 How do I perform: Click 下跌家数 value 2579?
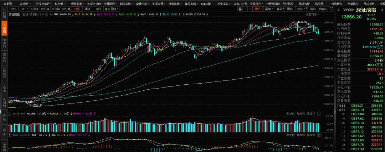(x=380, y=83)
